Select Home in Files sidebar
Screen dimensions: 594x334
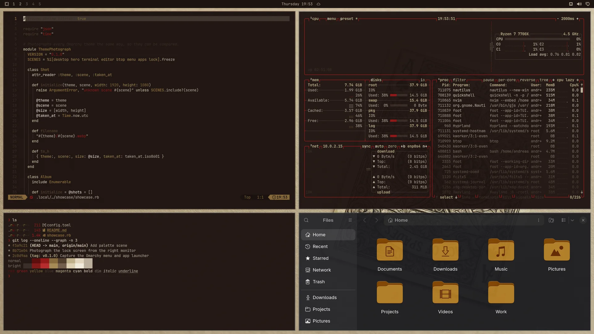328,235
